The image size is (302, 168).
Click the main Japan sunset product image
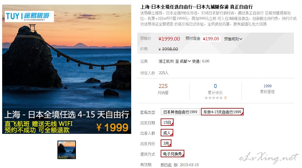pyautogui.click(x=67, y=69)
